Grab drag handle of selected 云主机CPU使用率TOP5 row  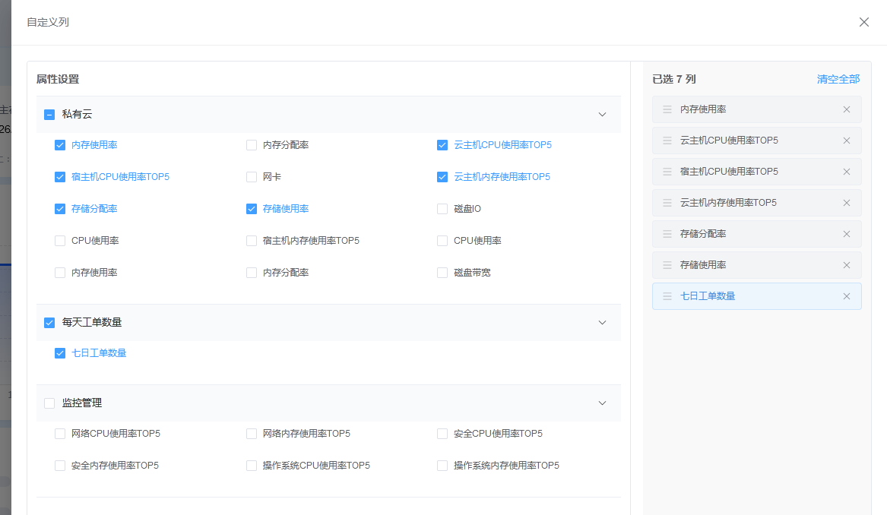pos(667,141)
